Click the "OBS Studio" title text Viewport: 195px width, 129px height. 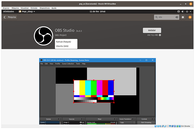pyautogui.click(x=64, y=30)
